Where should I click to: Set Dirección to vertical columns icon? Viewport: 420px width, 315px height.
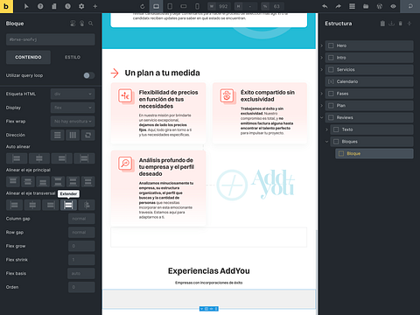73,135
